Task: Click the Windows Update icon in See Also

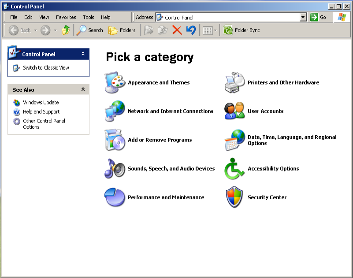Action: [16, 103]
